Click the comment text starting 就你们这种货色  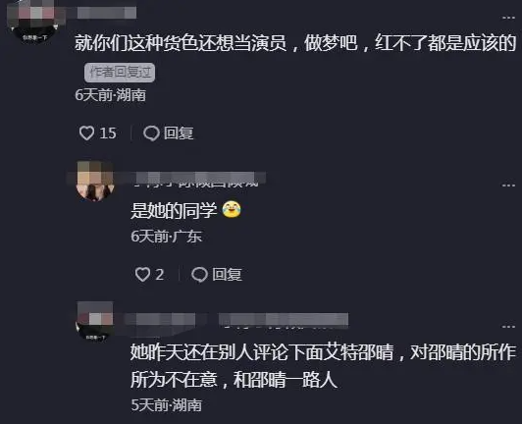tap(295, 43)
